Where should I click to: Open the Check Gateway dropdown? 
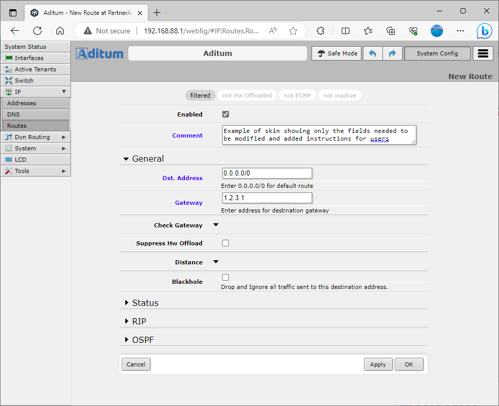tap(215, 225)
